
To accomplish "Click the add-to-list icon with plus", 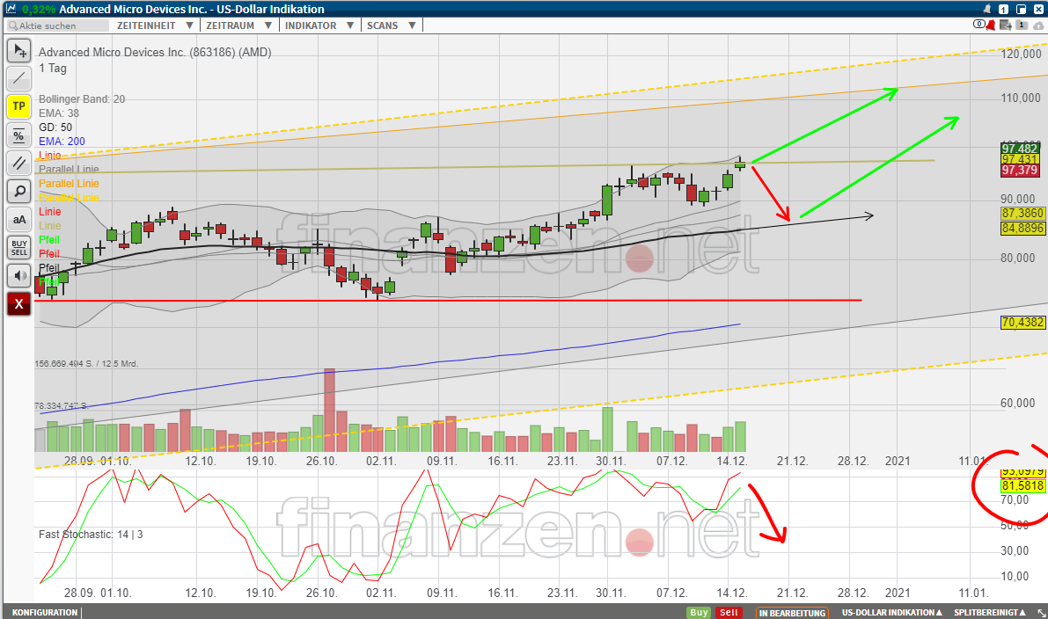I will (x=1005, y=25).
